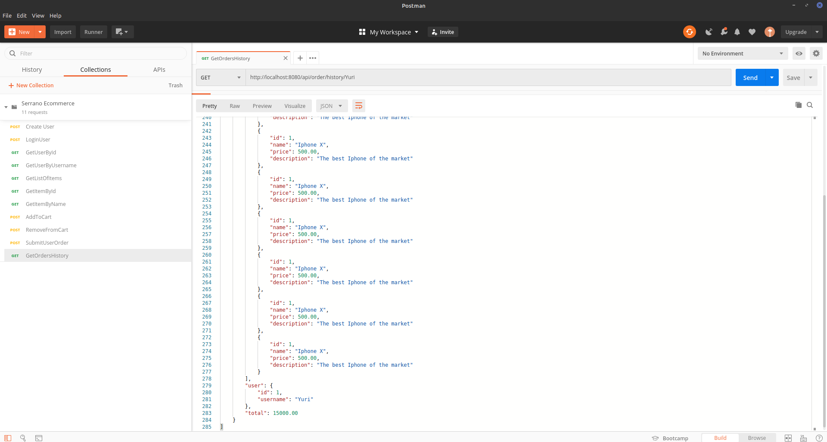Select the Collections tab
The height and width of the screenshot is (442, 827).
click(x=96, y=70)
